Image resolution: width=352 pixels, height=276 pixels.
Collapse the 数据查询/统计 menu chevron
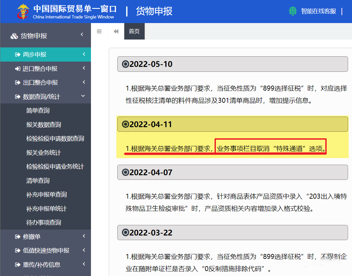click(x=83, y=96)
